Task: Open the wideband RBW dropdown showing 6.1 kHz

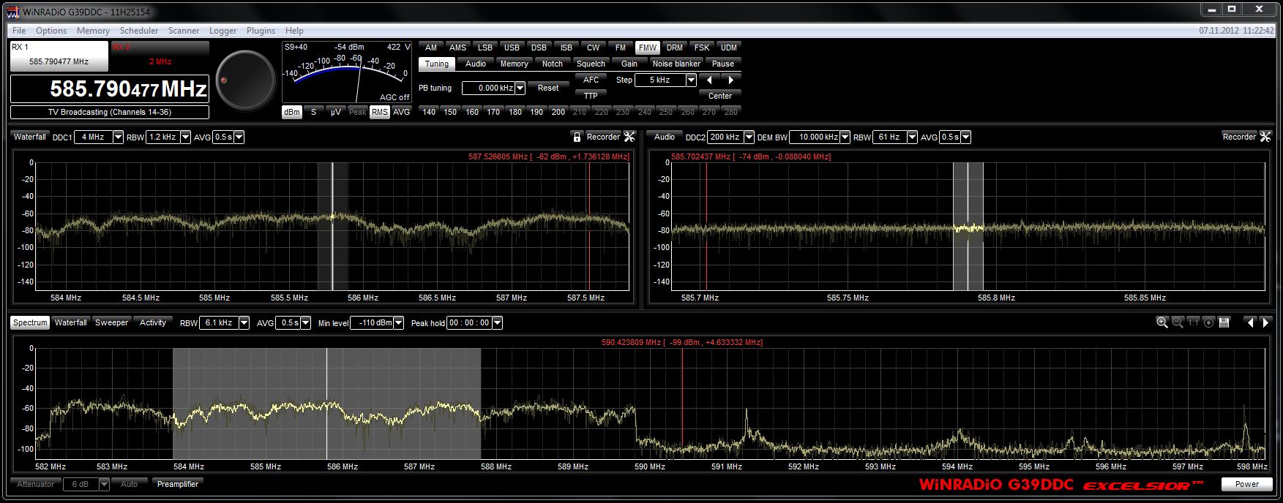Action: click(244, 323)
